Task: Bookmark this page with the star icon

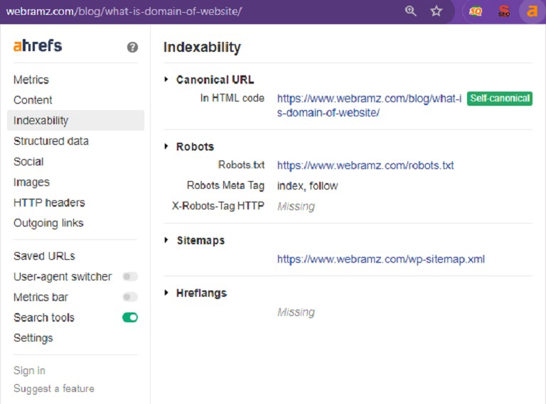Action: (436, 11)
